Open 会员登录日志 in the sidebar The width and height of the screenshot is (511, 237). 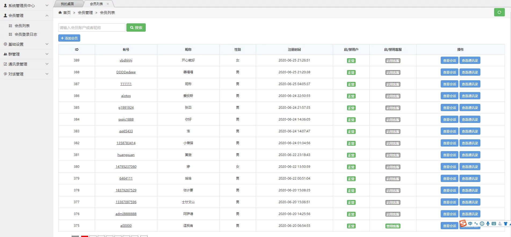coord(26,34)
